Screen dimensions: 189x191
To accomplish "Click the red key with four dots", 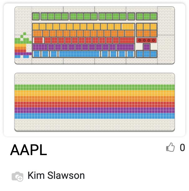I will click(x=147, y=40).
